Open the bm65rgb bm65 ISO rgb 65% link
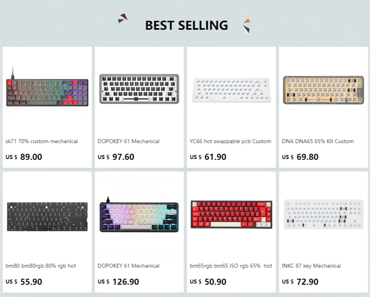The height and width of the screenshot is (297, 370). 231,266
